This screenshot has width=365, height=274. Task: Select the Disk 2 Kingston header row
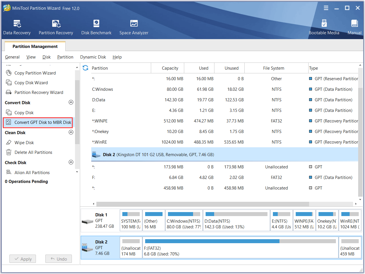pyautogui.click(x=225, y=154)
